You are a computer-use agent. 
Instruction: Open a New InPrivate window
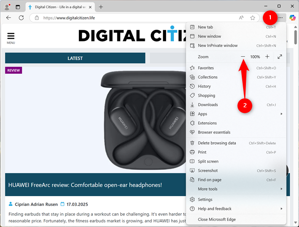click(x=236, y=46)
